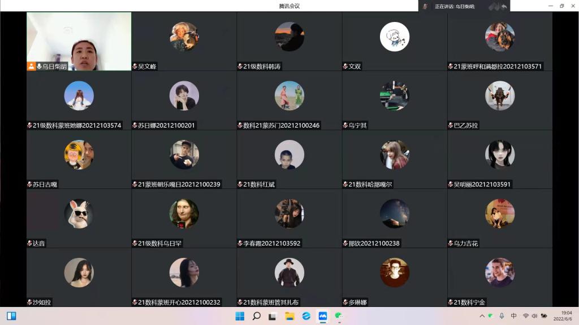Toggle the Chinese input method indicator
The image size is (579, 325).
[x=513, y=316]
